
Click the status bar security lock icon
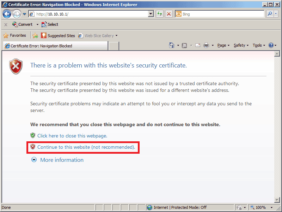(x=239, y=208)
